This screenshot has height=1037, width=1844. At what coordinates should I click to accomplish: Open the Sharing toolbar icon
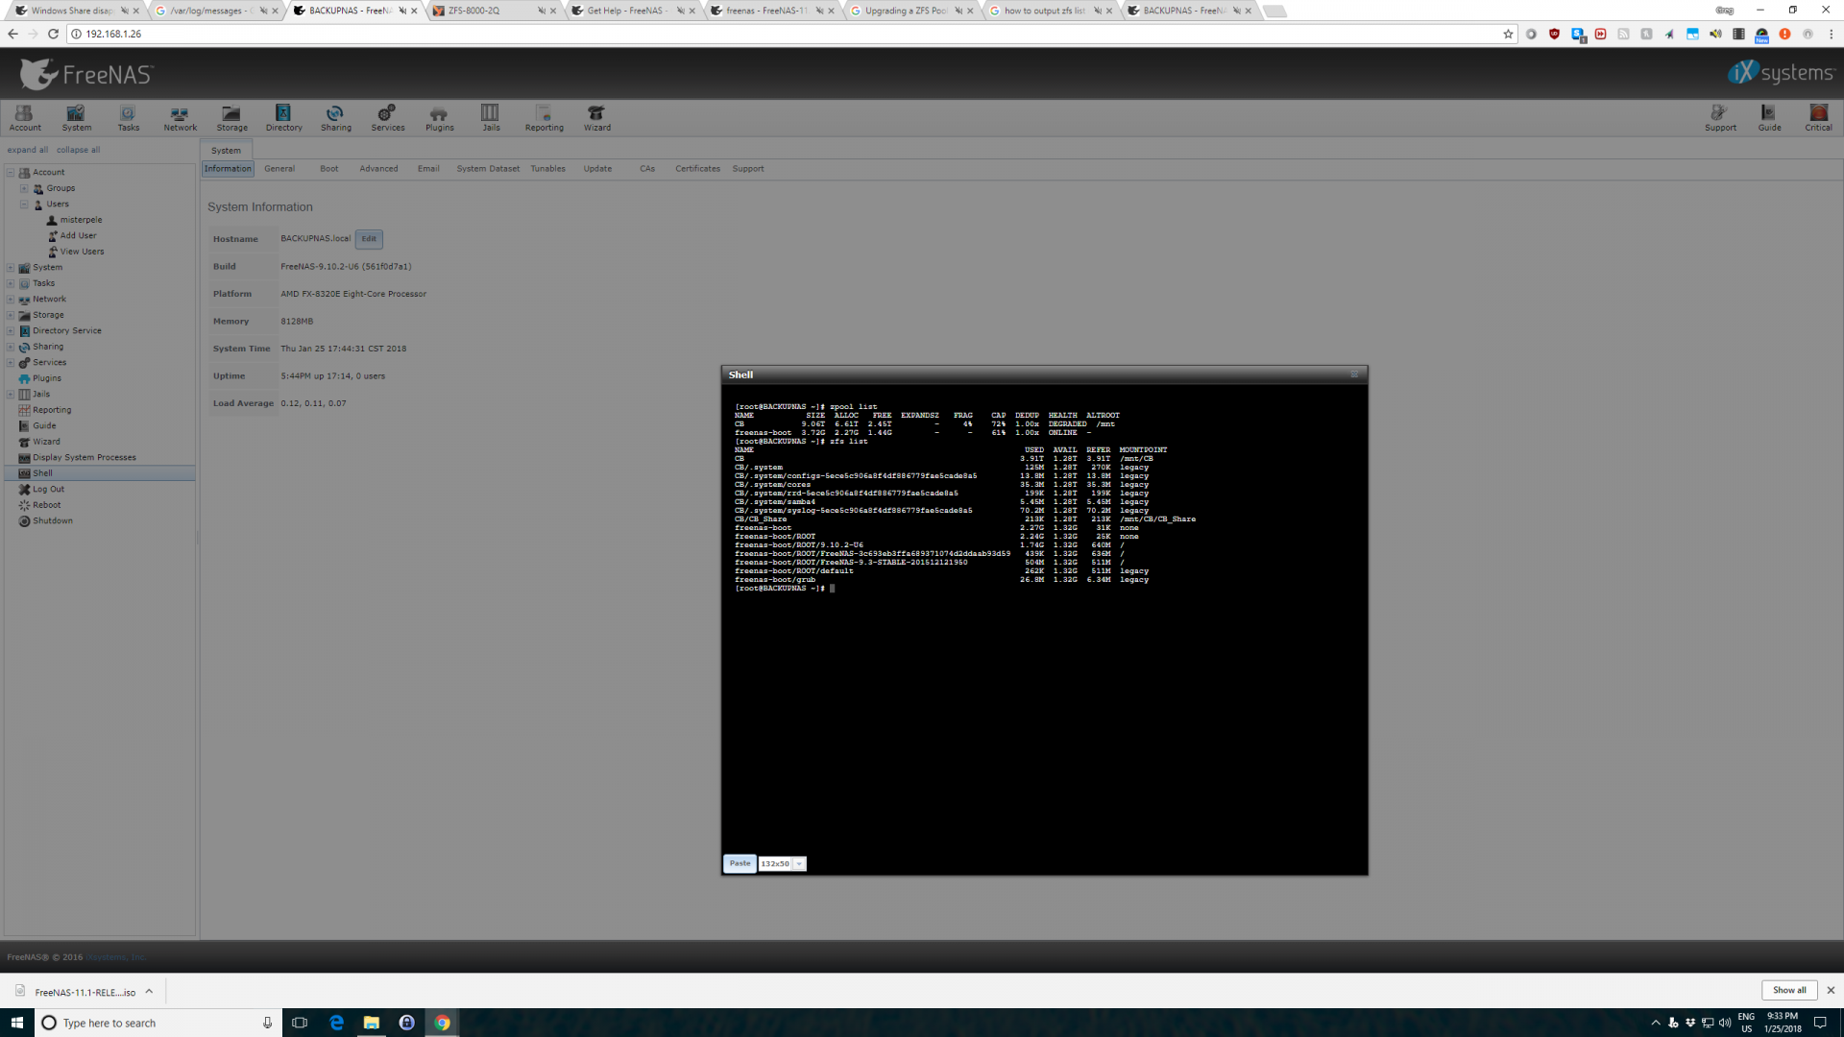pos(335,118)
